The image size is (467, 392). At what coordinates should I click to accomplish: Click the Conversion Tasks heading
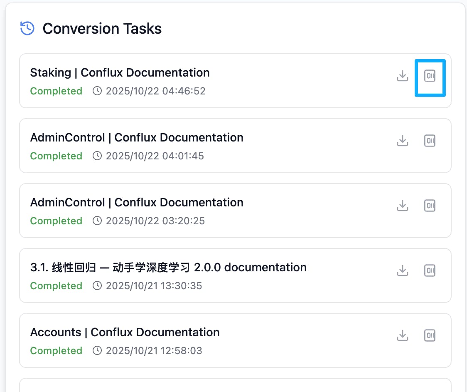click(102, 29)
